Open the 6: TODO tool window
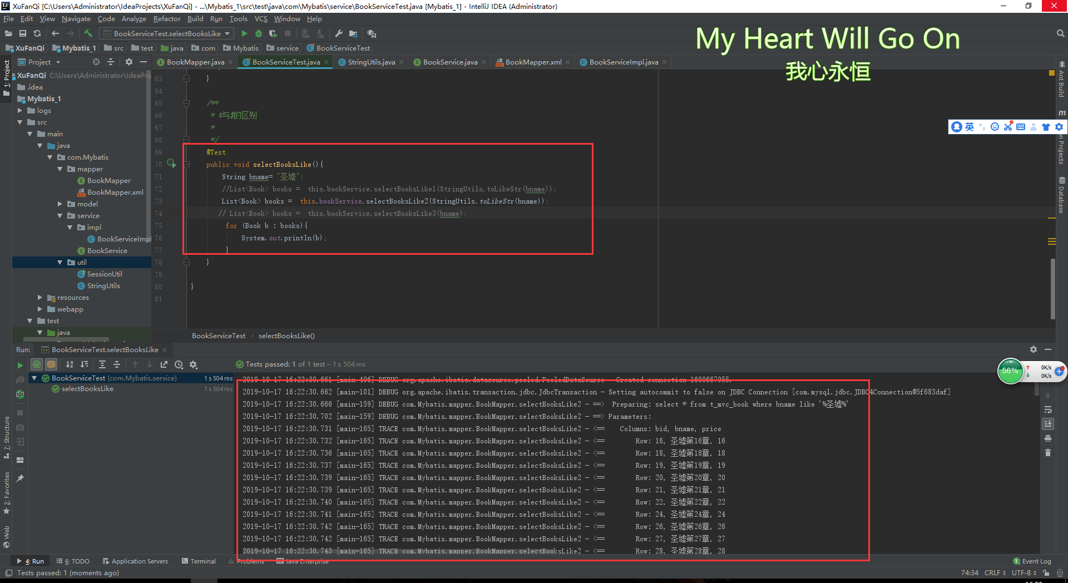This screenshot has width=1068, height=583. 73,561
